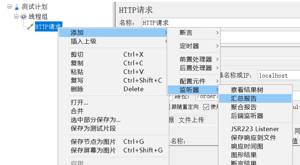
Task: Add 响应时间图 listener
Action: tap(255, 146)
